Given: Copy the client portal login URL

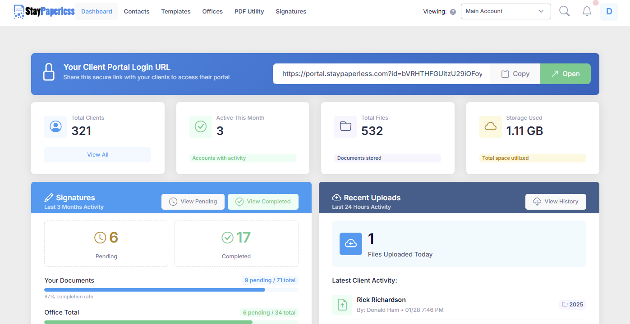Looking at the screenshot, I should tap(515, 73).
